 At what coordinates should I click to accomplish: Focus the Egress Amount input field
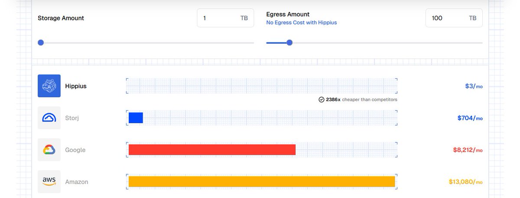click(454, 18)
